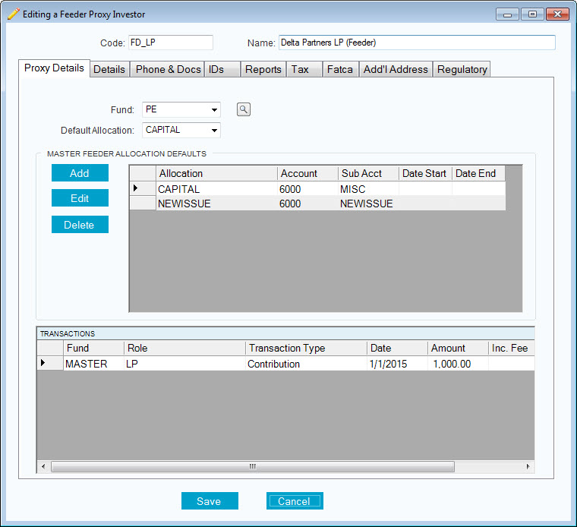Select the MASTER transaction row marker
Viewport: 577px width, 527px height.
[x=43, y=364]
